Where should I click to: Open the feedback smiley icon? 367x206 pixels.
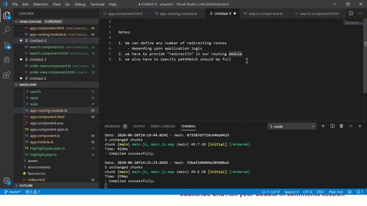(350, 192)
